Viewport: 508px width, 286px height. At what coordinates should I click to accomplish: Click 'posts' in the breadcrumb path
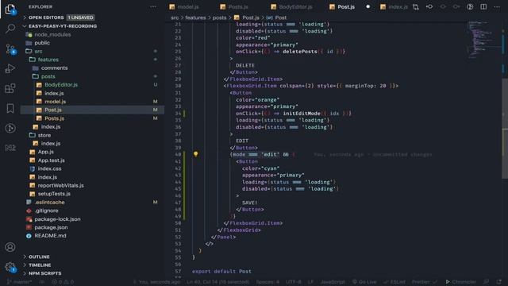[219, 17]
